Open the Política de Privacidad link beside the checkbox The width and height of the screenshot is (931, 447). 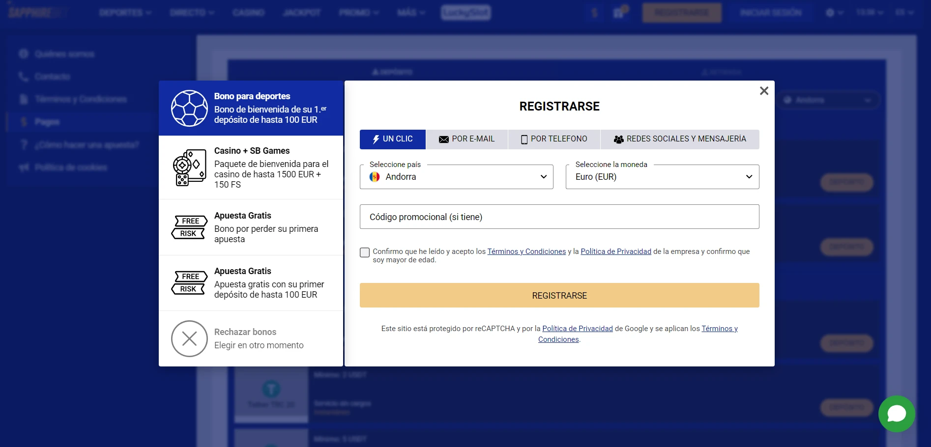(x=616, y=251)
